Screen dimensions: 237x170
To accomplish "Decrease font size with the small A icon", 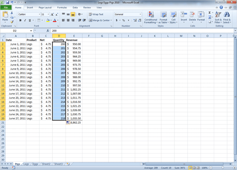I will 57,15.
